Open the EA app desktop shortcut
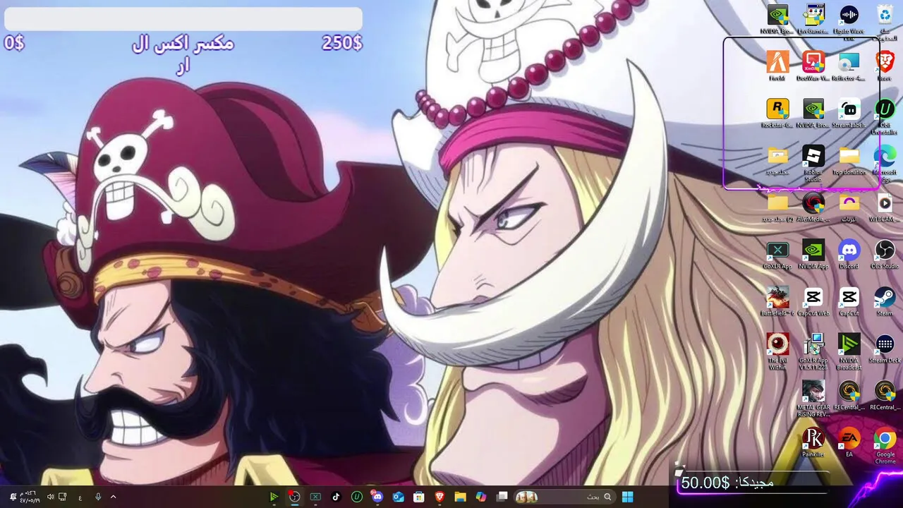 (849, 442)
